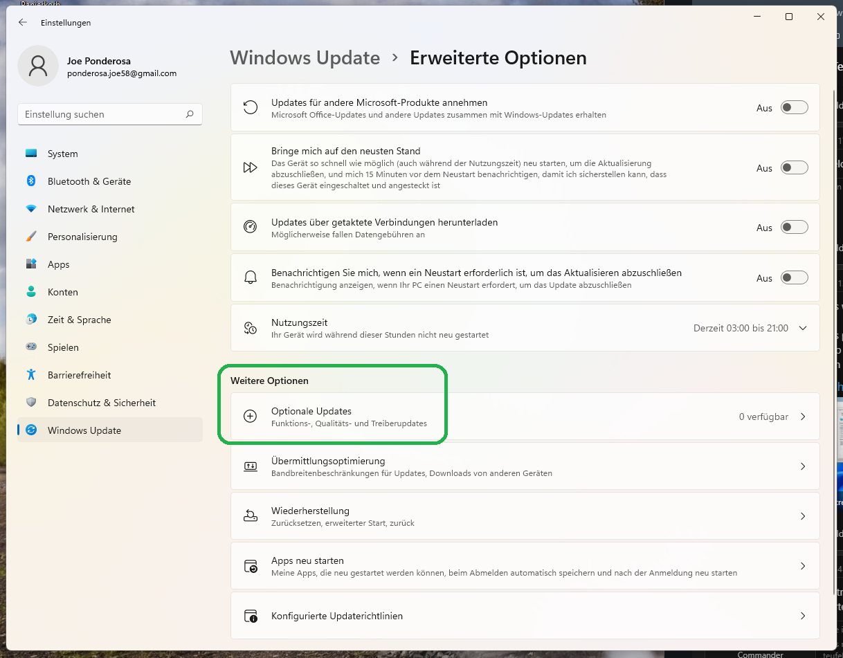Click the Einstellung suchen search field
The image size is (843, 658).
pyautogui.click(x=110, y=114)
